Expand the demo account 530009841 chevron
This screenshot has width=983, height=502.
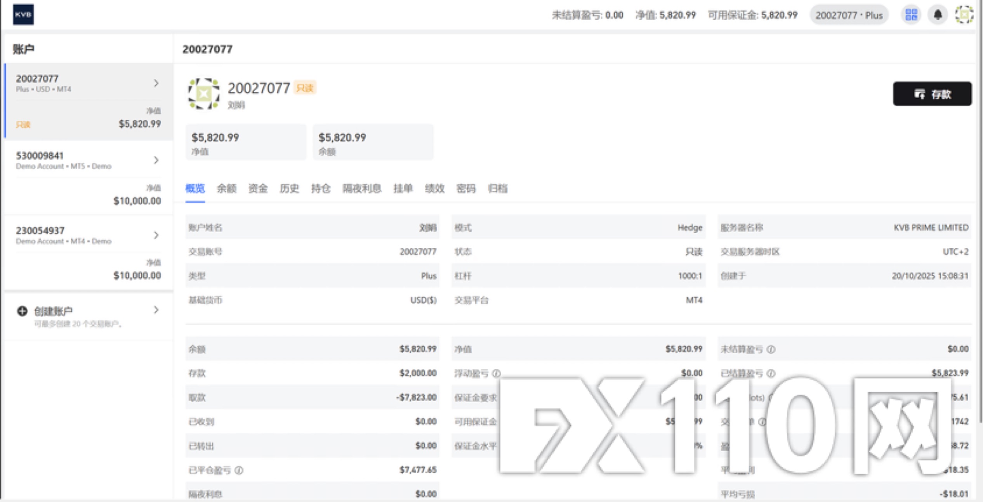pos(156,160)
